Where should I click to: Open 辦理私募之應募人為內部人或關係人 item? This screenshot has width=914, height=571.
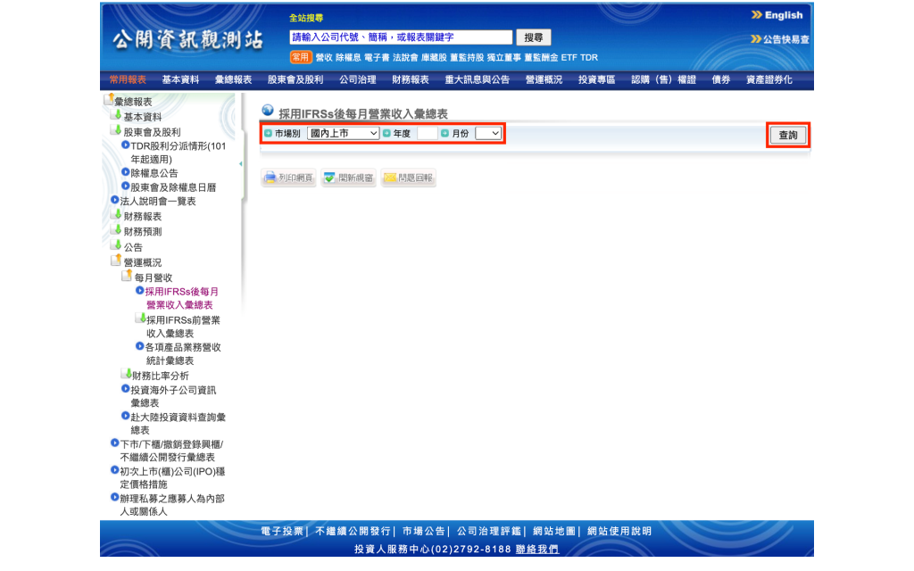(x=172, y=505)
